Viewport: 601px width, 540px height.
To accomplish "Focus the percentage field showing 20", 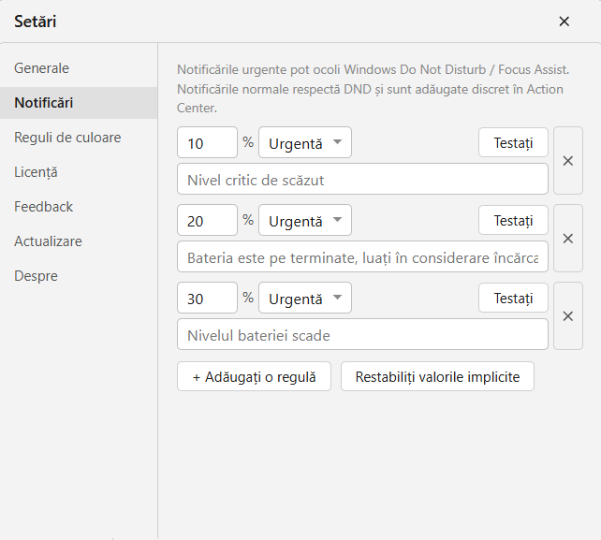I will [208, 220].
